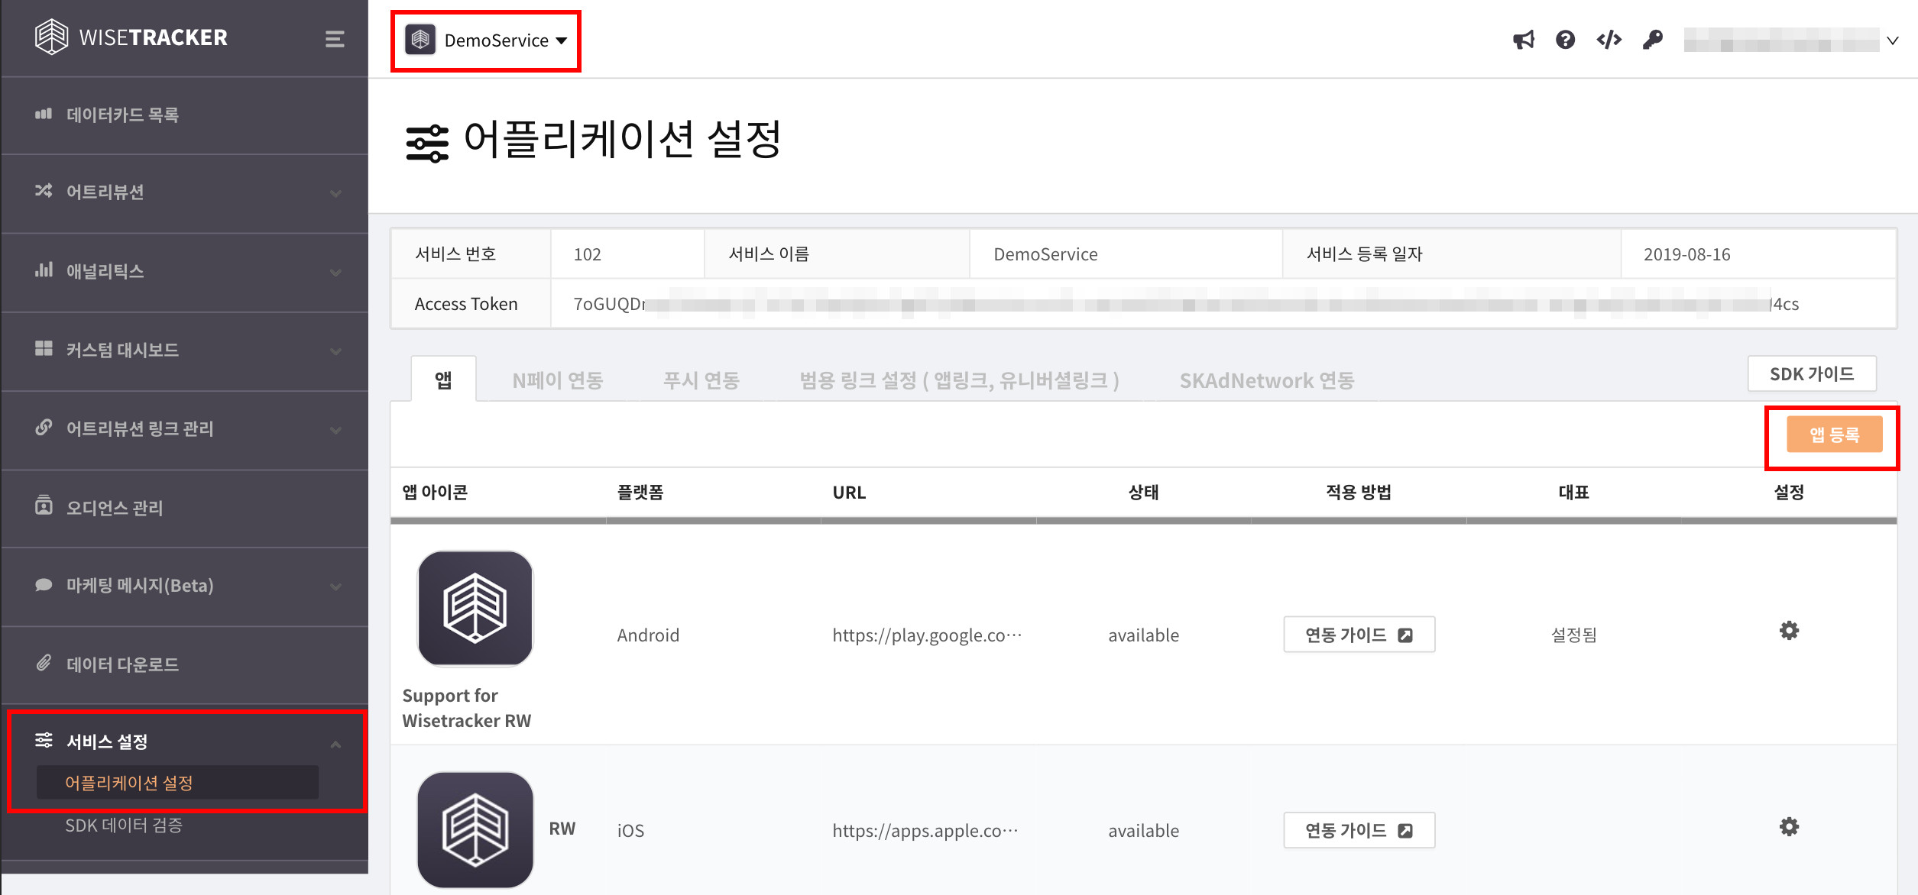The image size is (1918, 895).
Task: Expand the 어트리뷰션 sidebar menu
Action: [x=183, y=192]
